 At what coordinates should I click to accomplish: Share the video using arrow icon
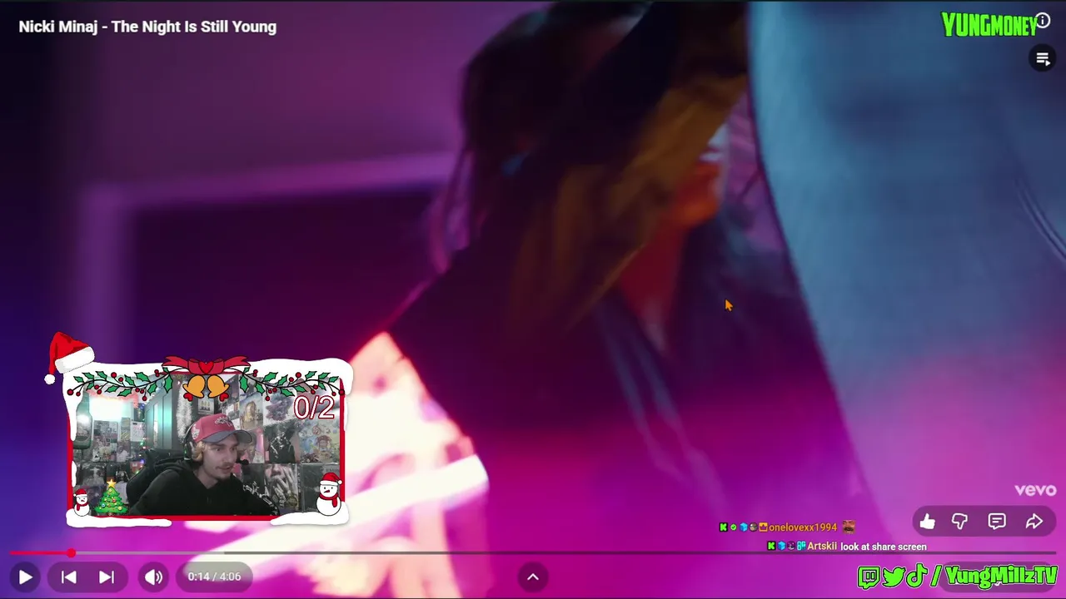1034,522
